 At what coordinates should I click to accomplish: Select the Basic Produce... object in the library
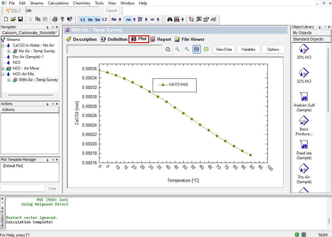pyautogui.click(x=304, y=126)
